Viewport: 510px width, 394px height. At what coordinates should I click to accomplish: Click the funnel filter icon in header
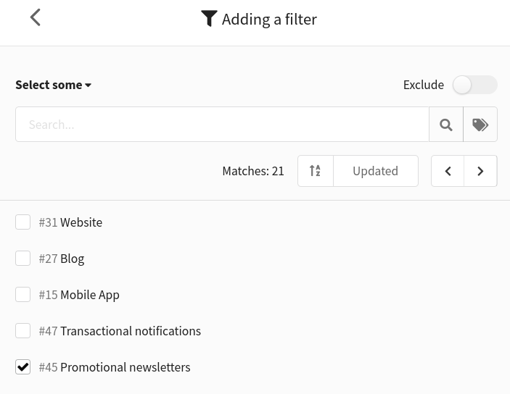209,19
